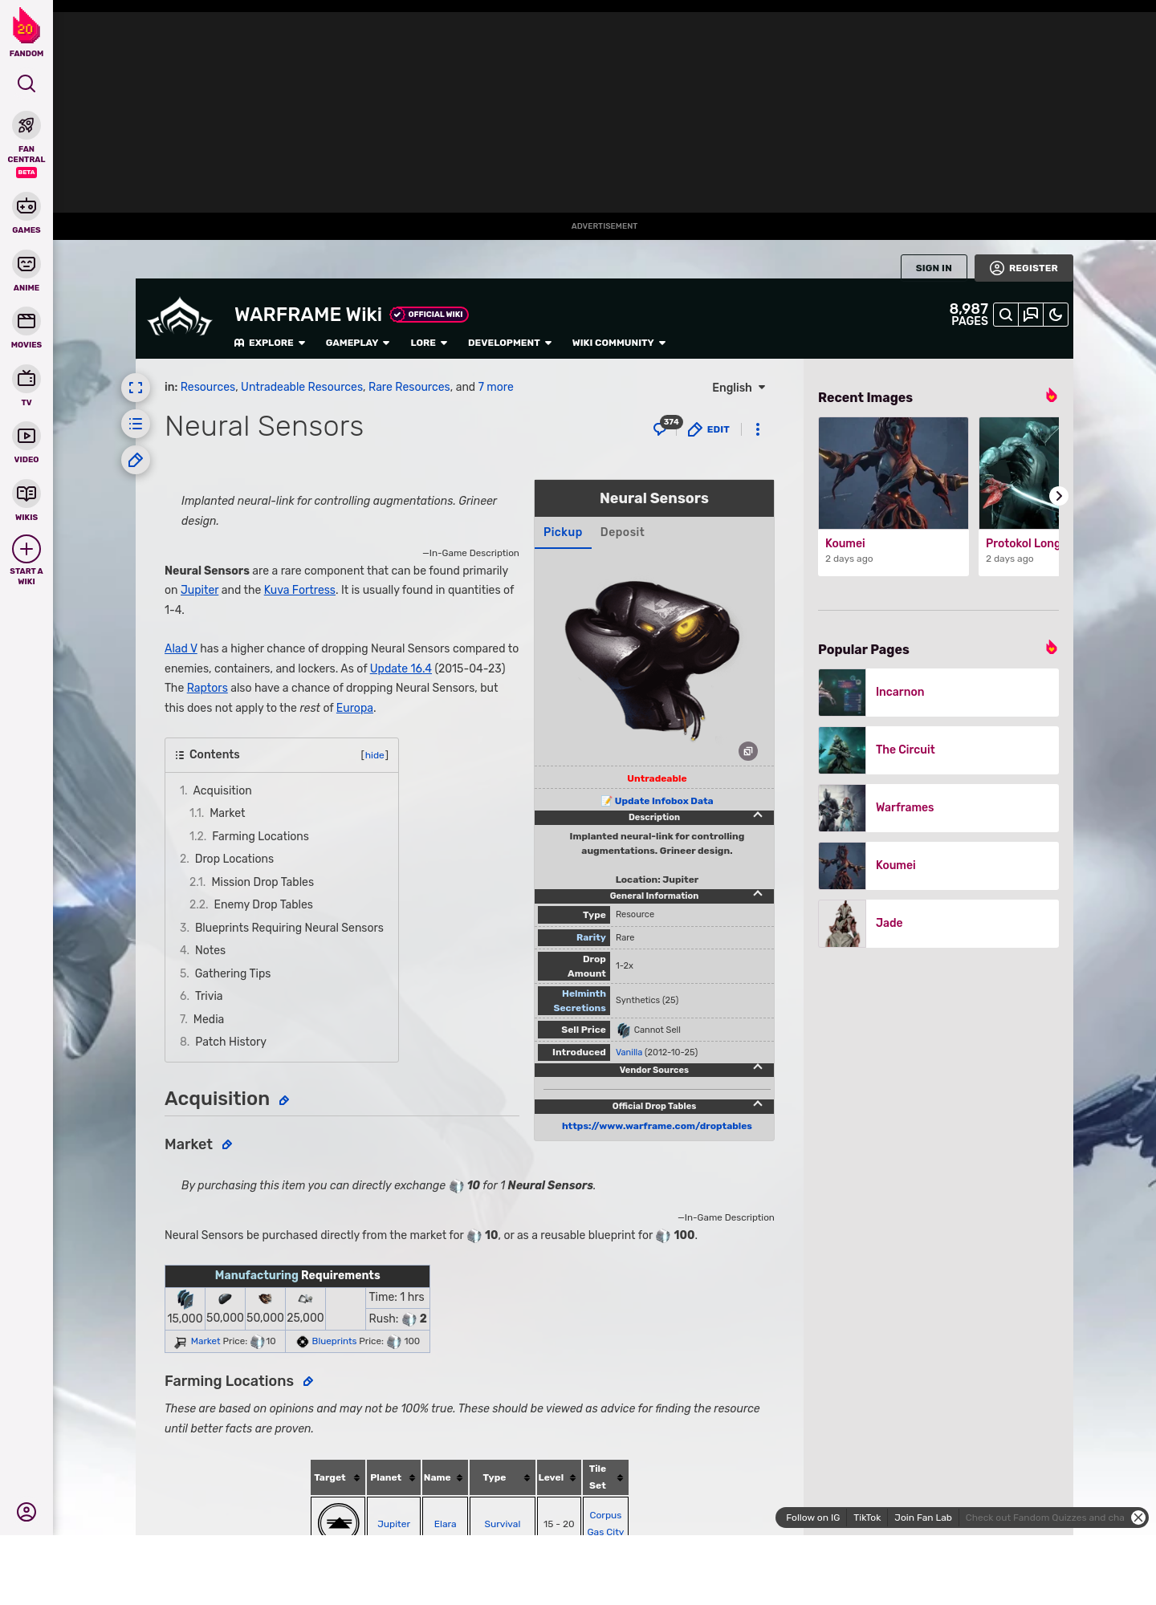Open the Kuva Fortress link
1156x1605 pixels.
pyautogui.click(x=299, y=590)
